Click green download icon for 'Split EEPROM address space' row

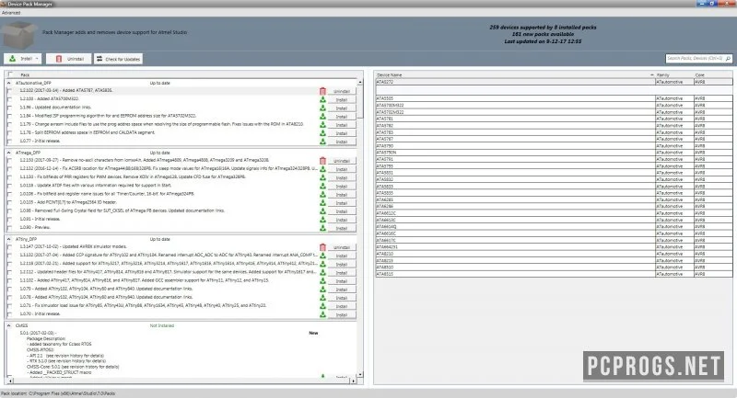click(x=323, y=133)
